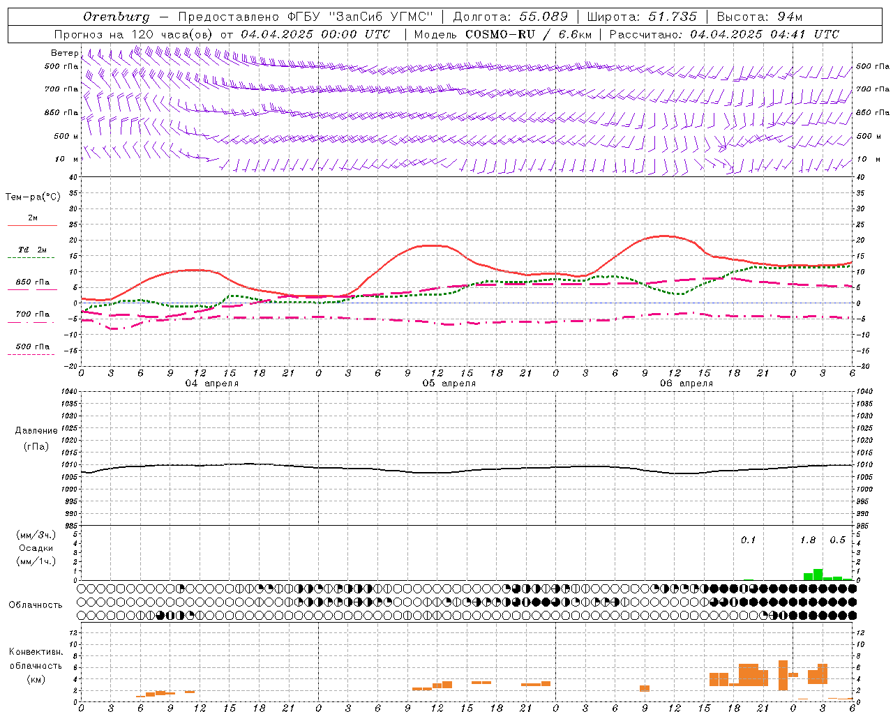Click the pink dashed line sample under legend 500 гПа

pyautogui.click(x=31, y=354)
